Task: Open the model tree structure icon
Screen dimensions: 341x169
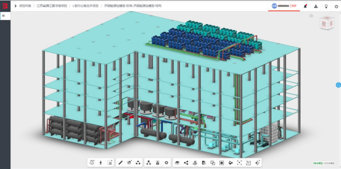Action: pyautogui.click(x=149, y=162)
